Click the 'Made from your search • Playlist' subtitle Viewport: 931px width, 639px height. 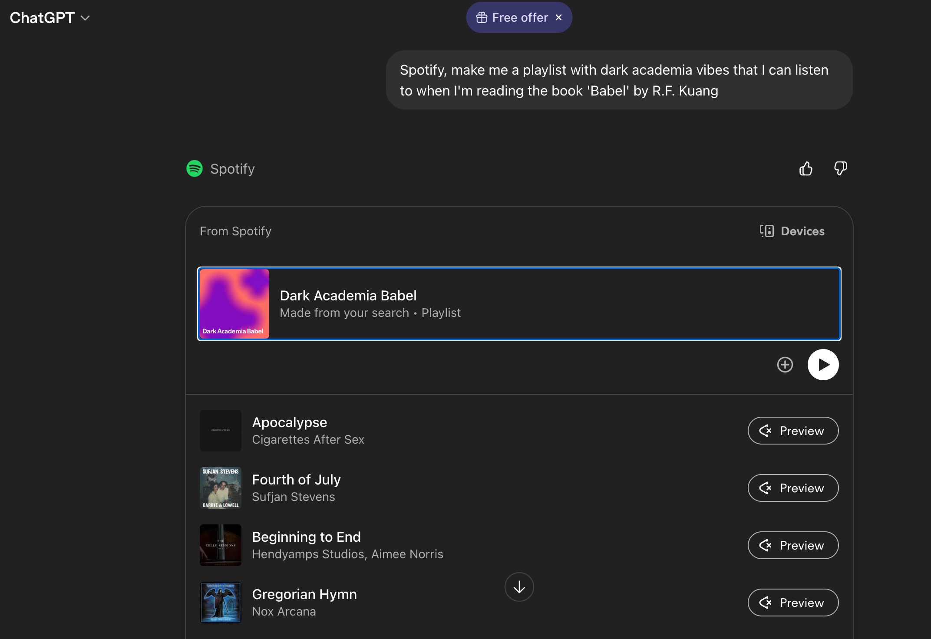pos(370,313)
